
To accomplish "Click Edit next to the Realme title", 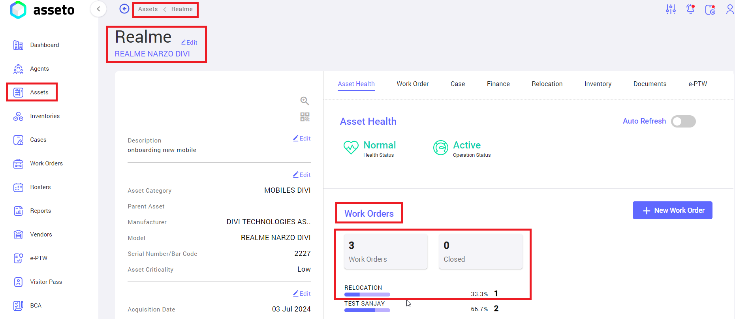I will point(189,42).
